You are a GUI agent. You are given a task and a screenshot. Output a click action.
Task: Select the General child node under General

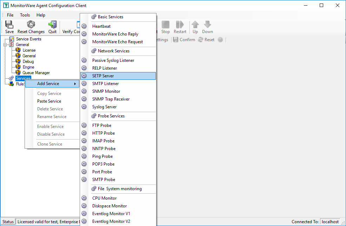[29, 56]
